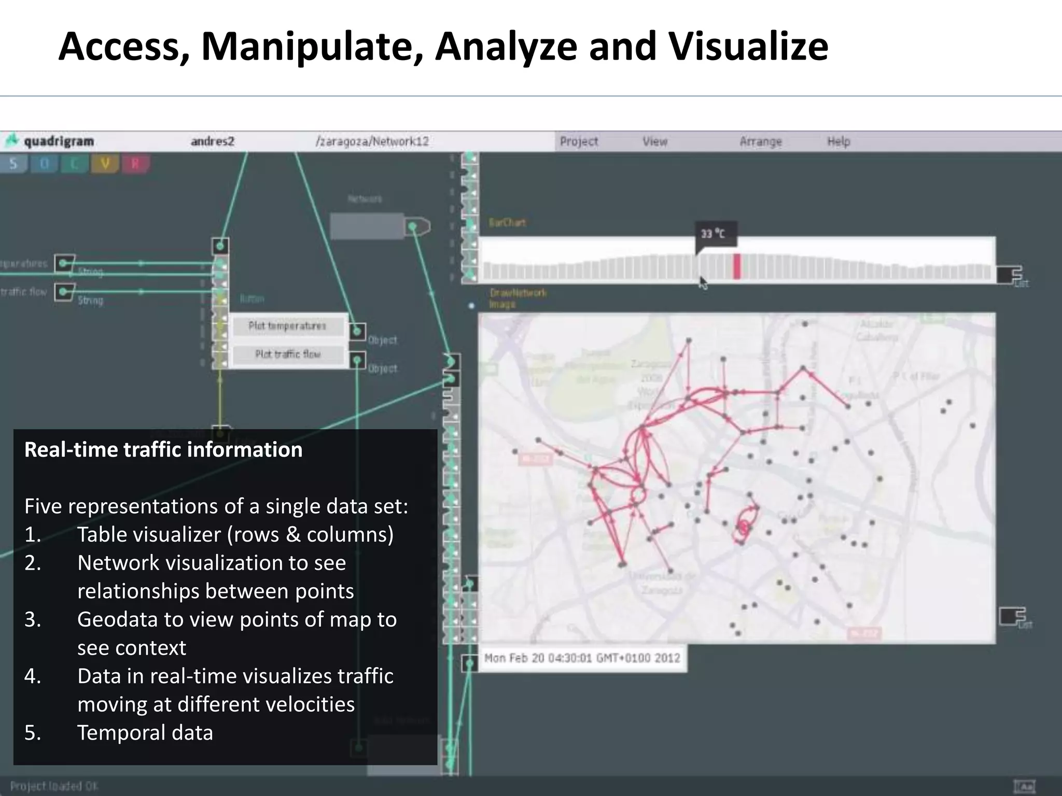Click the andres2 user name

coord(213,141)
